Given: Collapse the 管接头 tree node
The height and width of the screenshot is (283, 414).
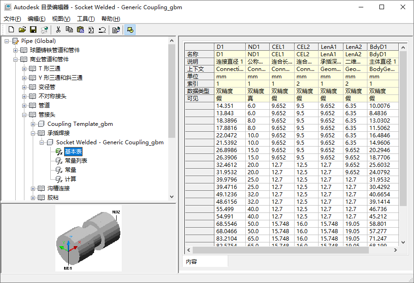Looking at the screenshot, I should tap(24, 115).
